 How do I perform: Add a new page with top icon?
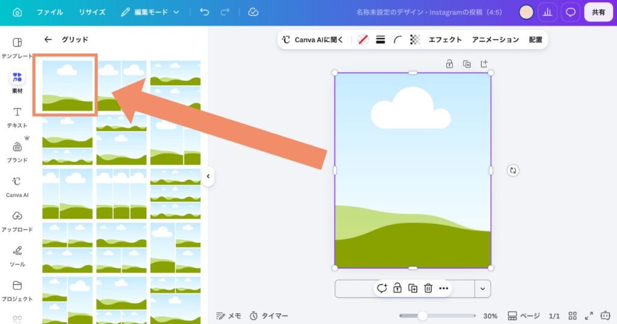(484, 64)
